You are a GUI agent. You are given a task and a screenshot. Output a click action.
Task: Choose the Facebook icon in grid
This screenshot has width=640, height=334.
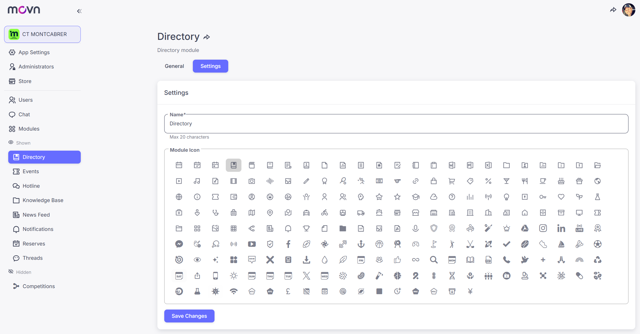pyautogui.click(x=288, y=244)
